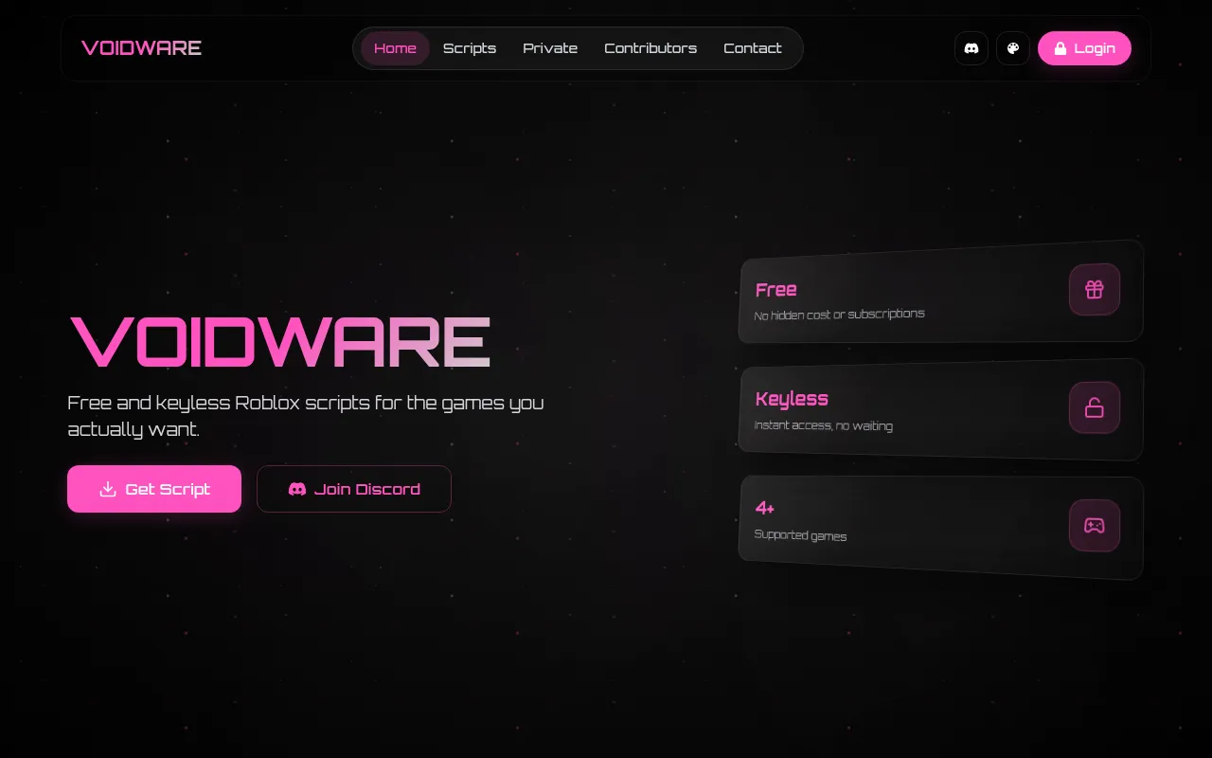Image resolution: width=1212 pixels, height=758 pixels.
Task: Open the Contributors nav item
Action: tap(651, 48)
